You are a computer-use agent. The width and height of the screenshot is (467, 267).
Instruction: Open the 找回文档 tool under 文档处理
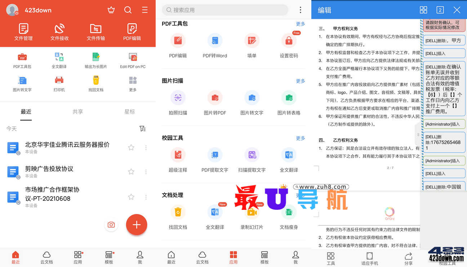click(x=178, y=217)
